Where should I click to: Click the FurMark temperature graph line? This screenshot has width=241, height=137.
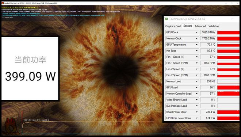coord(88,121)
